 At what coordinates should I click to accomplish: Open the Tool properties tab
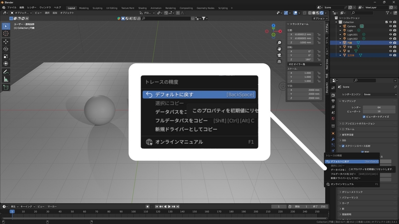click(333, 87)
